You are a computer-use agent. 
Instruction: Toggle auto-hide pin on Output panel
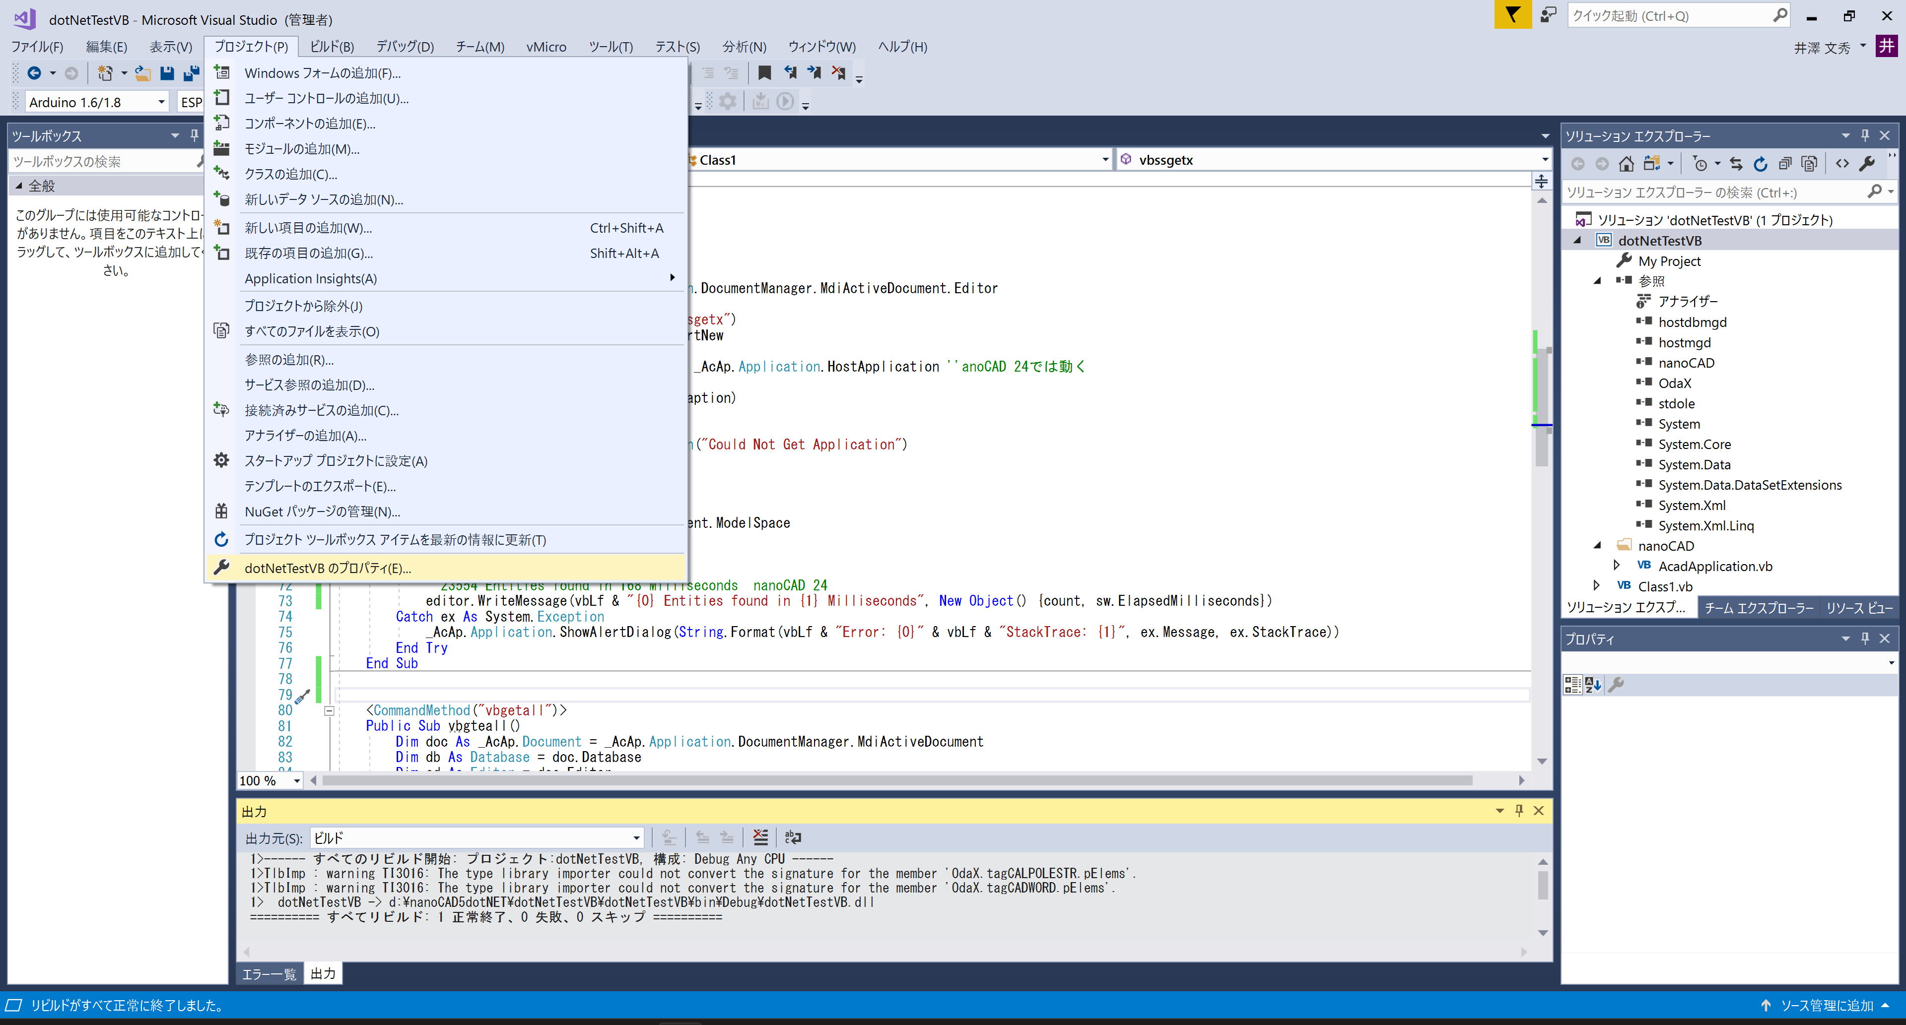coord(1519,811)
